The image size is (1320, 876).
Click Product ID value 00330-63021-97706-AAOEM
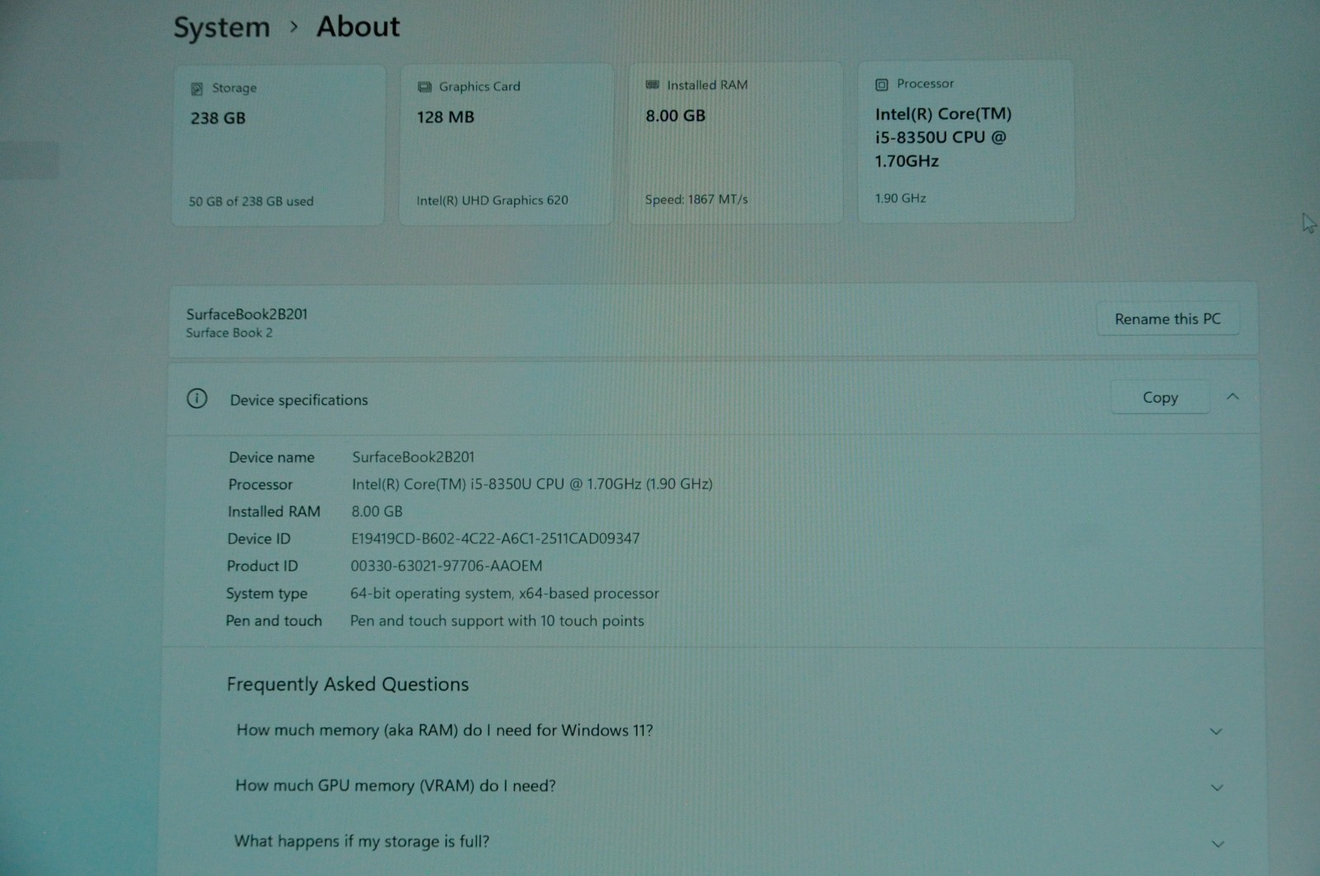[x=446, y=566]
